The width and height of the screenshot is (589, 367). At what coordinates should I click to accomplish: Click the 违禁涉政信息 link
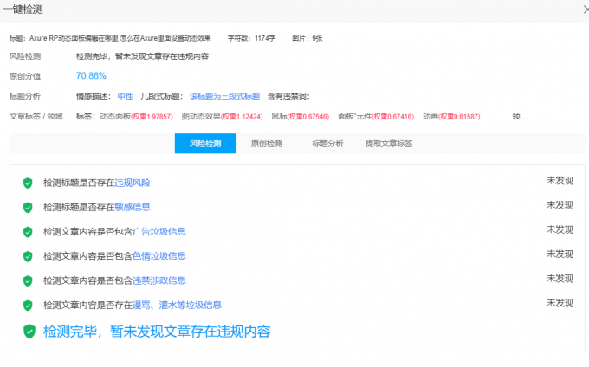click(159, 280)
